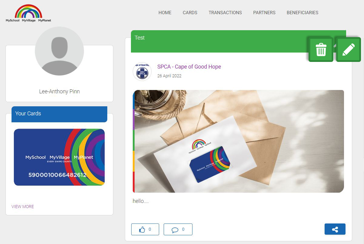The width and height of the screenshot is (364, 244).
Task: Like the post with the thumbs-up button
Action: pos(145,230)
